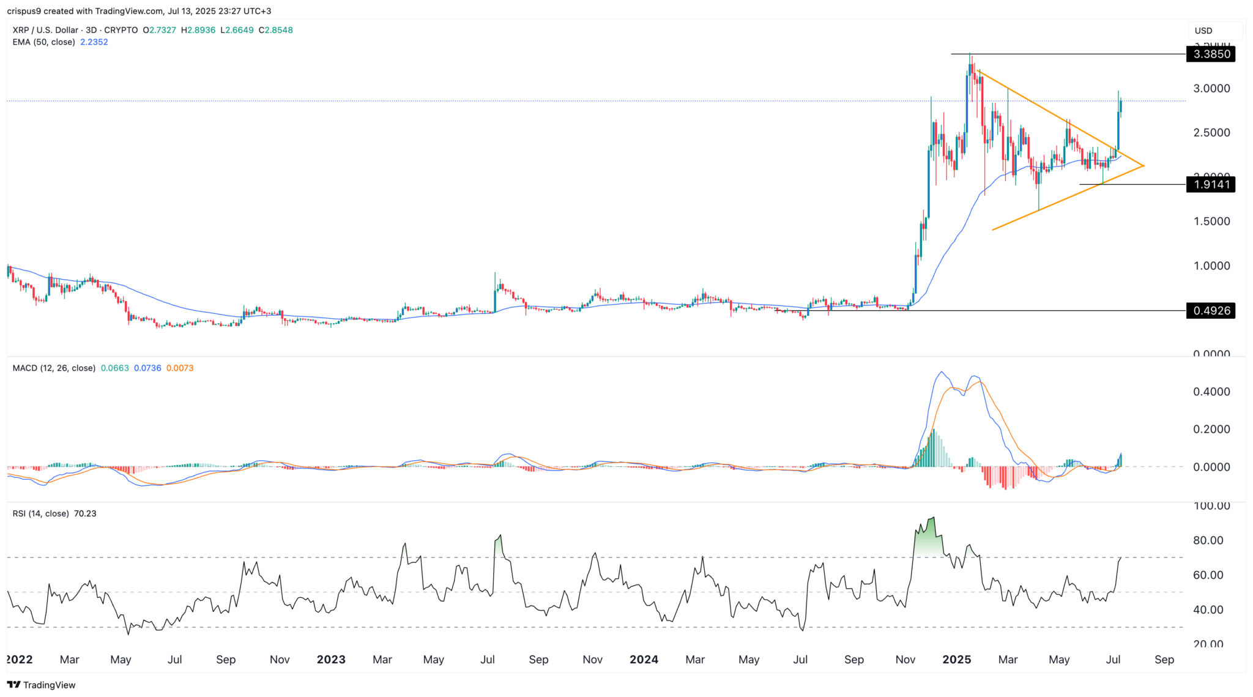
Task: Click the Sep label on time axis
Action: click(1164, 660)
